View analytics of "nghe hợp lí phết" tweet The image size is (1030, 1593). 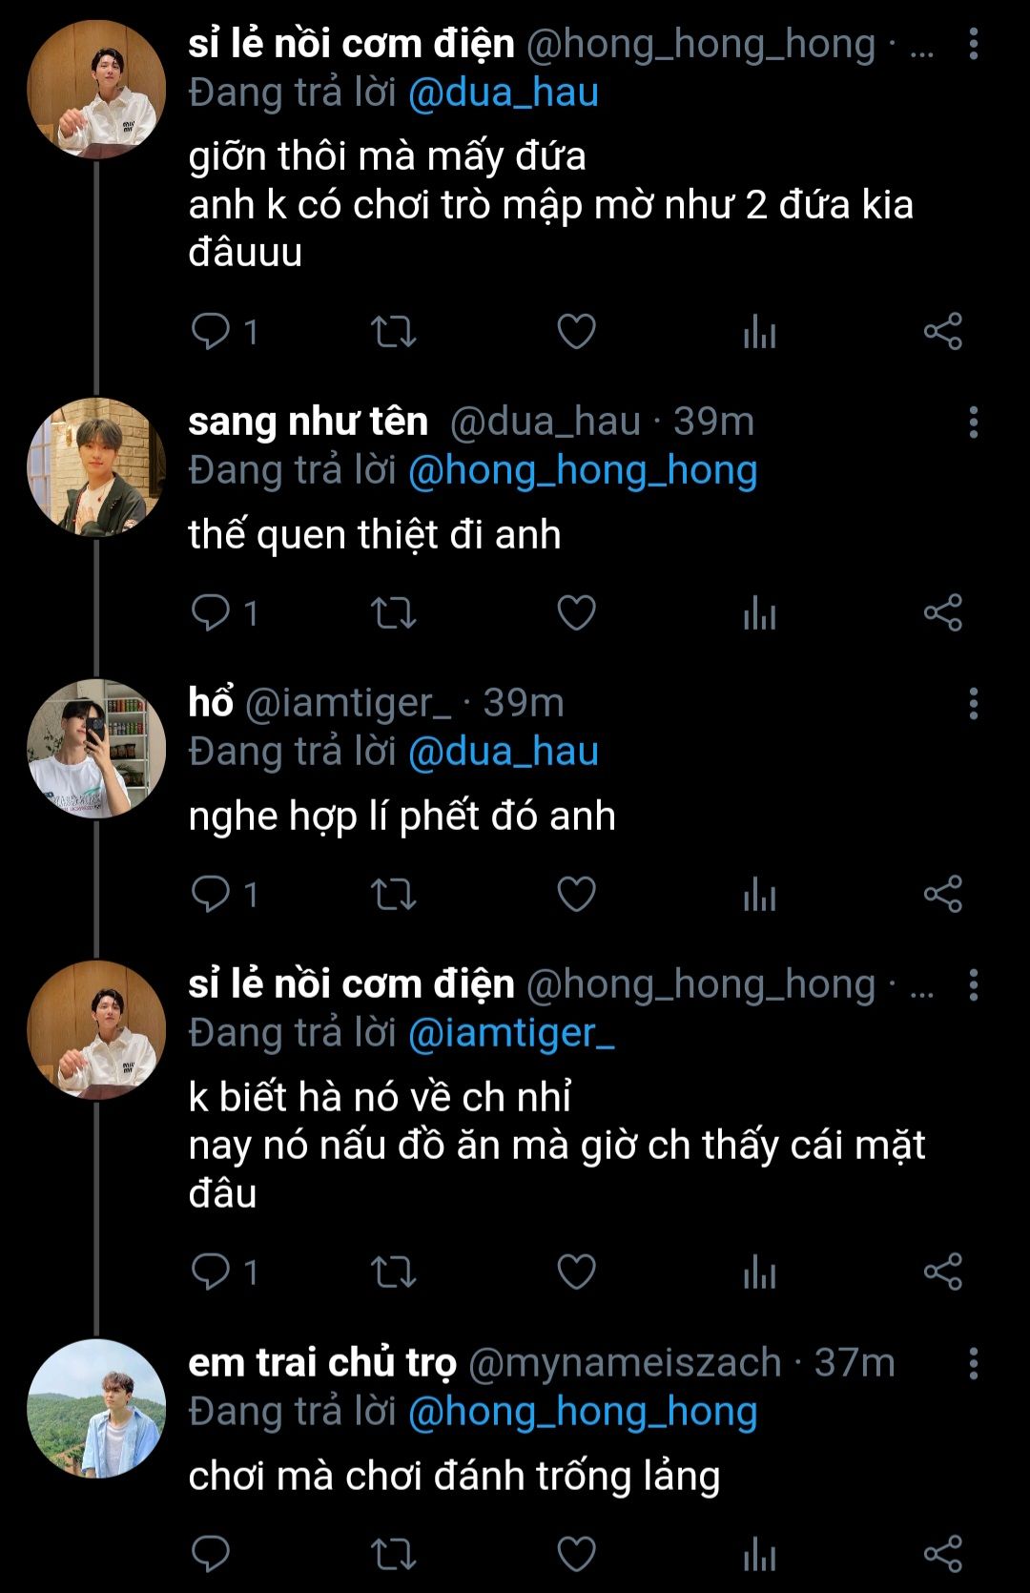click(x=759, y=894)
